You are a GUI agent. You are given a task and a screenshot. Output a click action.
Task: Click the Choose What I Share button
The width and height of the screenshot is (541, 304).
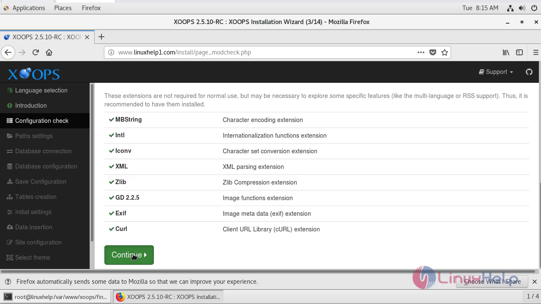492,282
